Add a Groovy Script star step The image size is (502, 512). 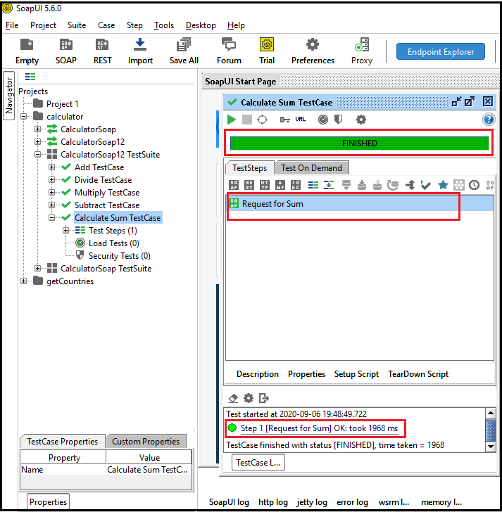tap(443, 185)
